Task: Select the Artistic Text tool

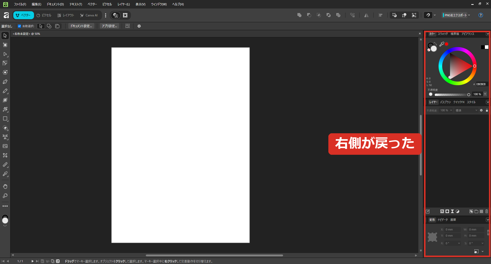Action: (x=5, y=137)
